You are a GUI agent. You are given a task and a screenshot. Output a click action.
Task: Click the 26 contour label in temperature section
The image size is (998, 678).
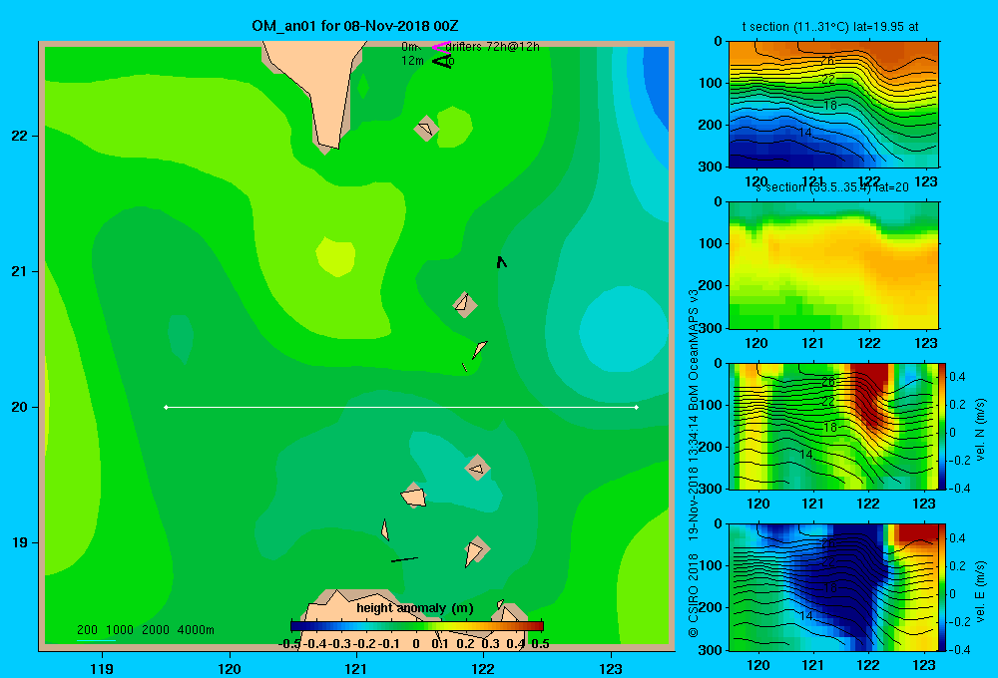coord(827,61)
